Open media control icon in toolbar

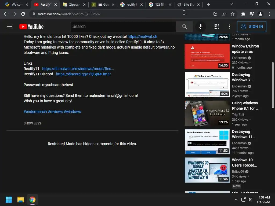coord(252,14)
